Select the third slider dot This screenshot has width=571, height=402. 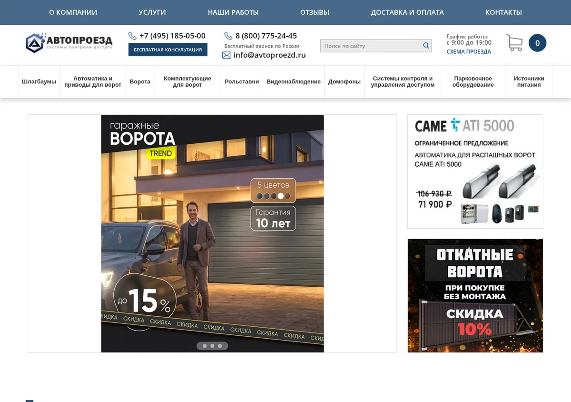coord(220,346)
